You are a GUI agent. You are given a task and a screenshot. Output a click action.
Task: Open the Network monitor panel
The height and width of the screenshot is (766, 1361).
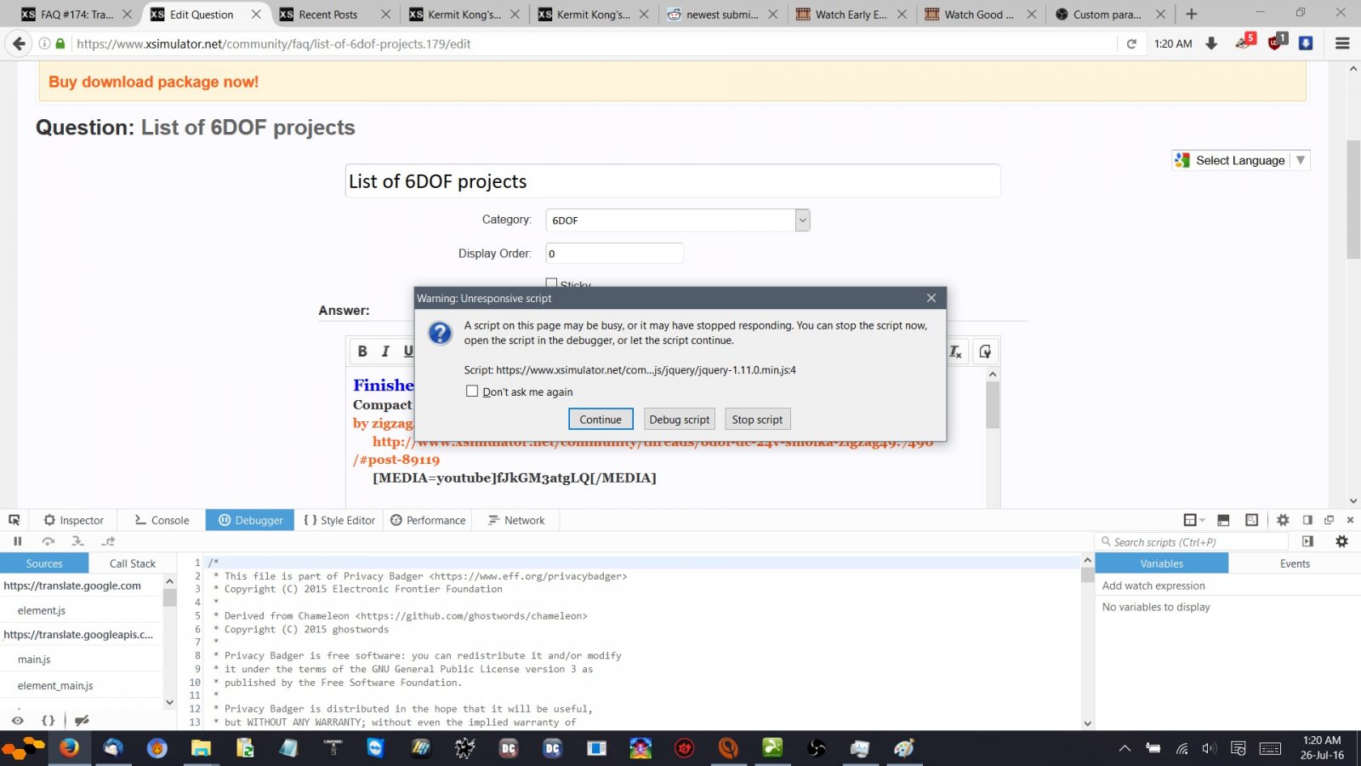pos(515,519)
